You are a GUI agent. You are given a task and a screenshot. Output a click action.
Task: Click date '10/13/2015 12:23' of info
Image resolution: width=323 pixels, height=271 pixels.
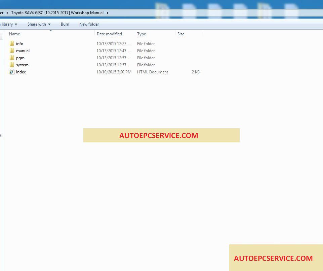tap(114, 43)
